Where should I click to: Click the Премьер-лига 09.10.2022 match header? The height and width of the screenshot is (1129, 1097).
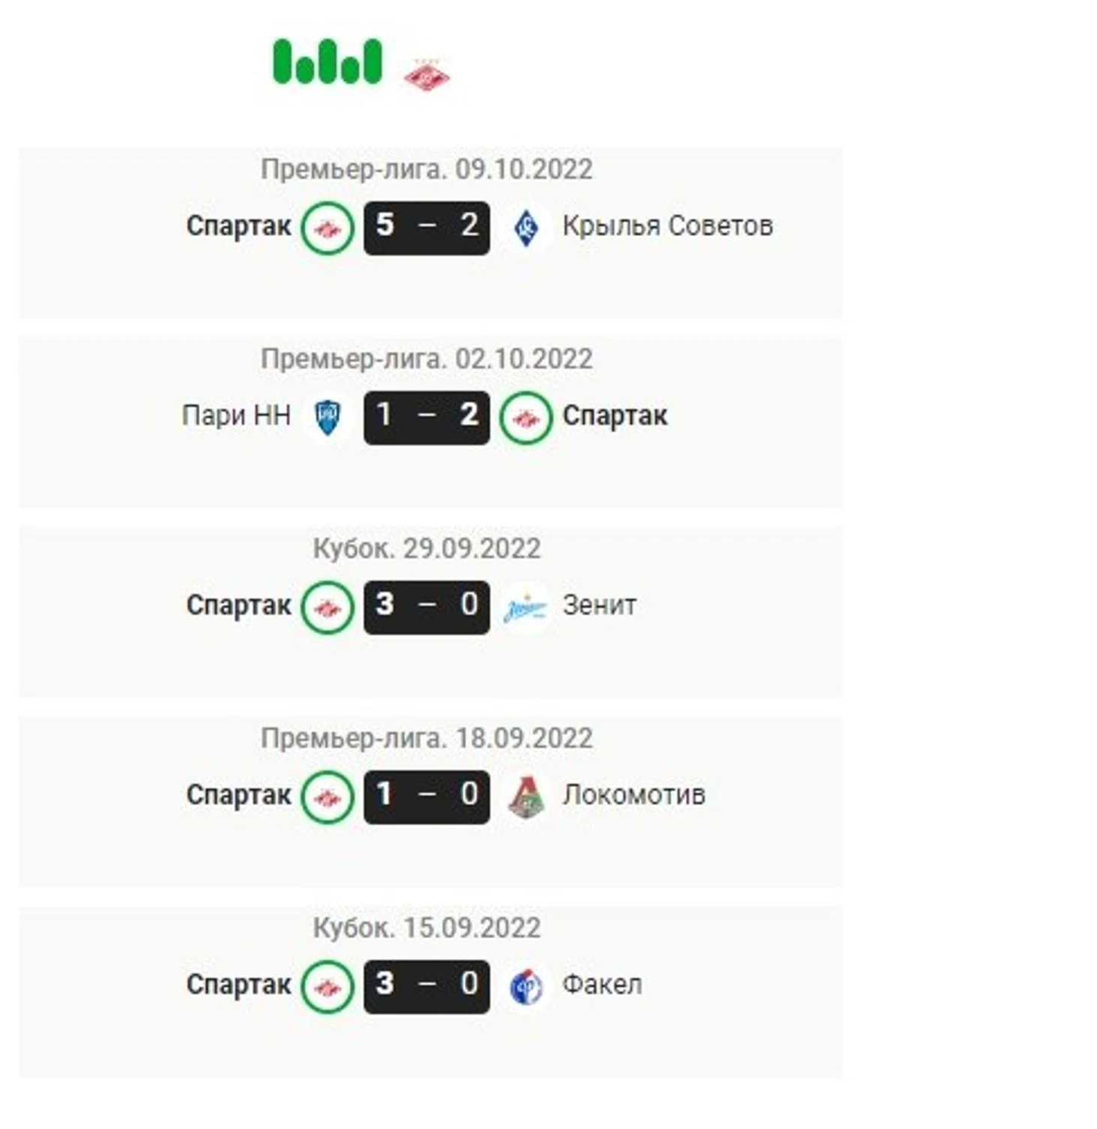click(427, 169)
